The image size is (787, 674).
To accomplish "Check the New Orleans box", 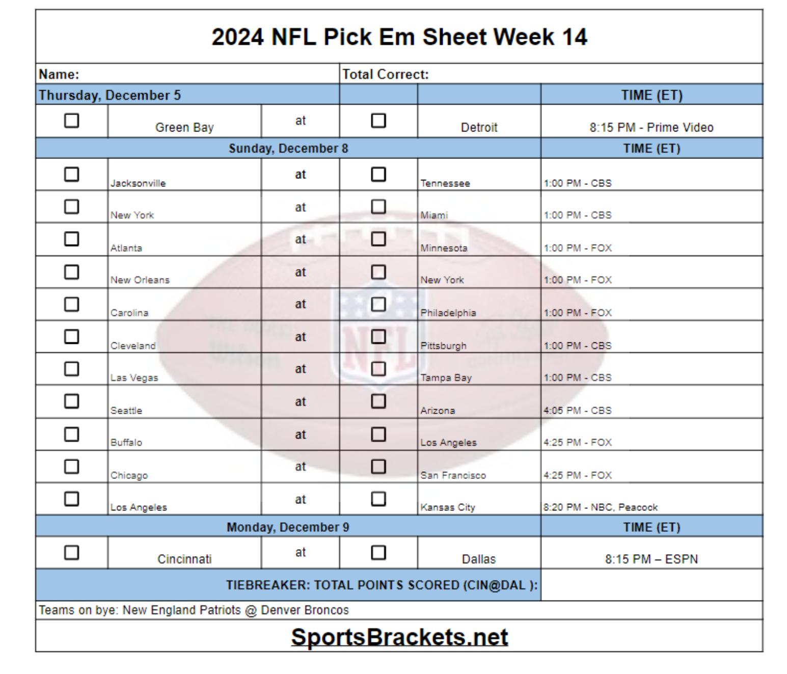I will coord(72,272).
